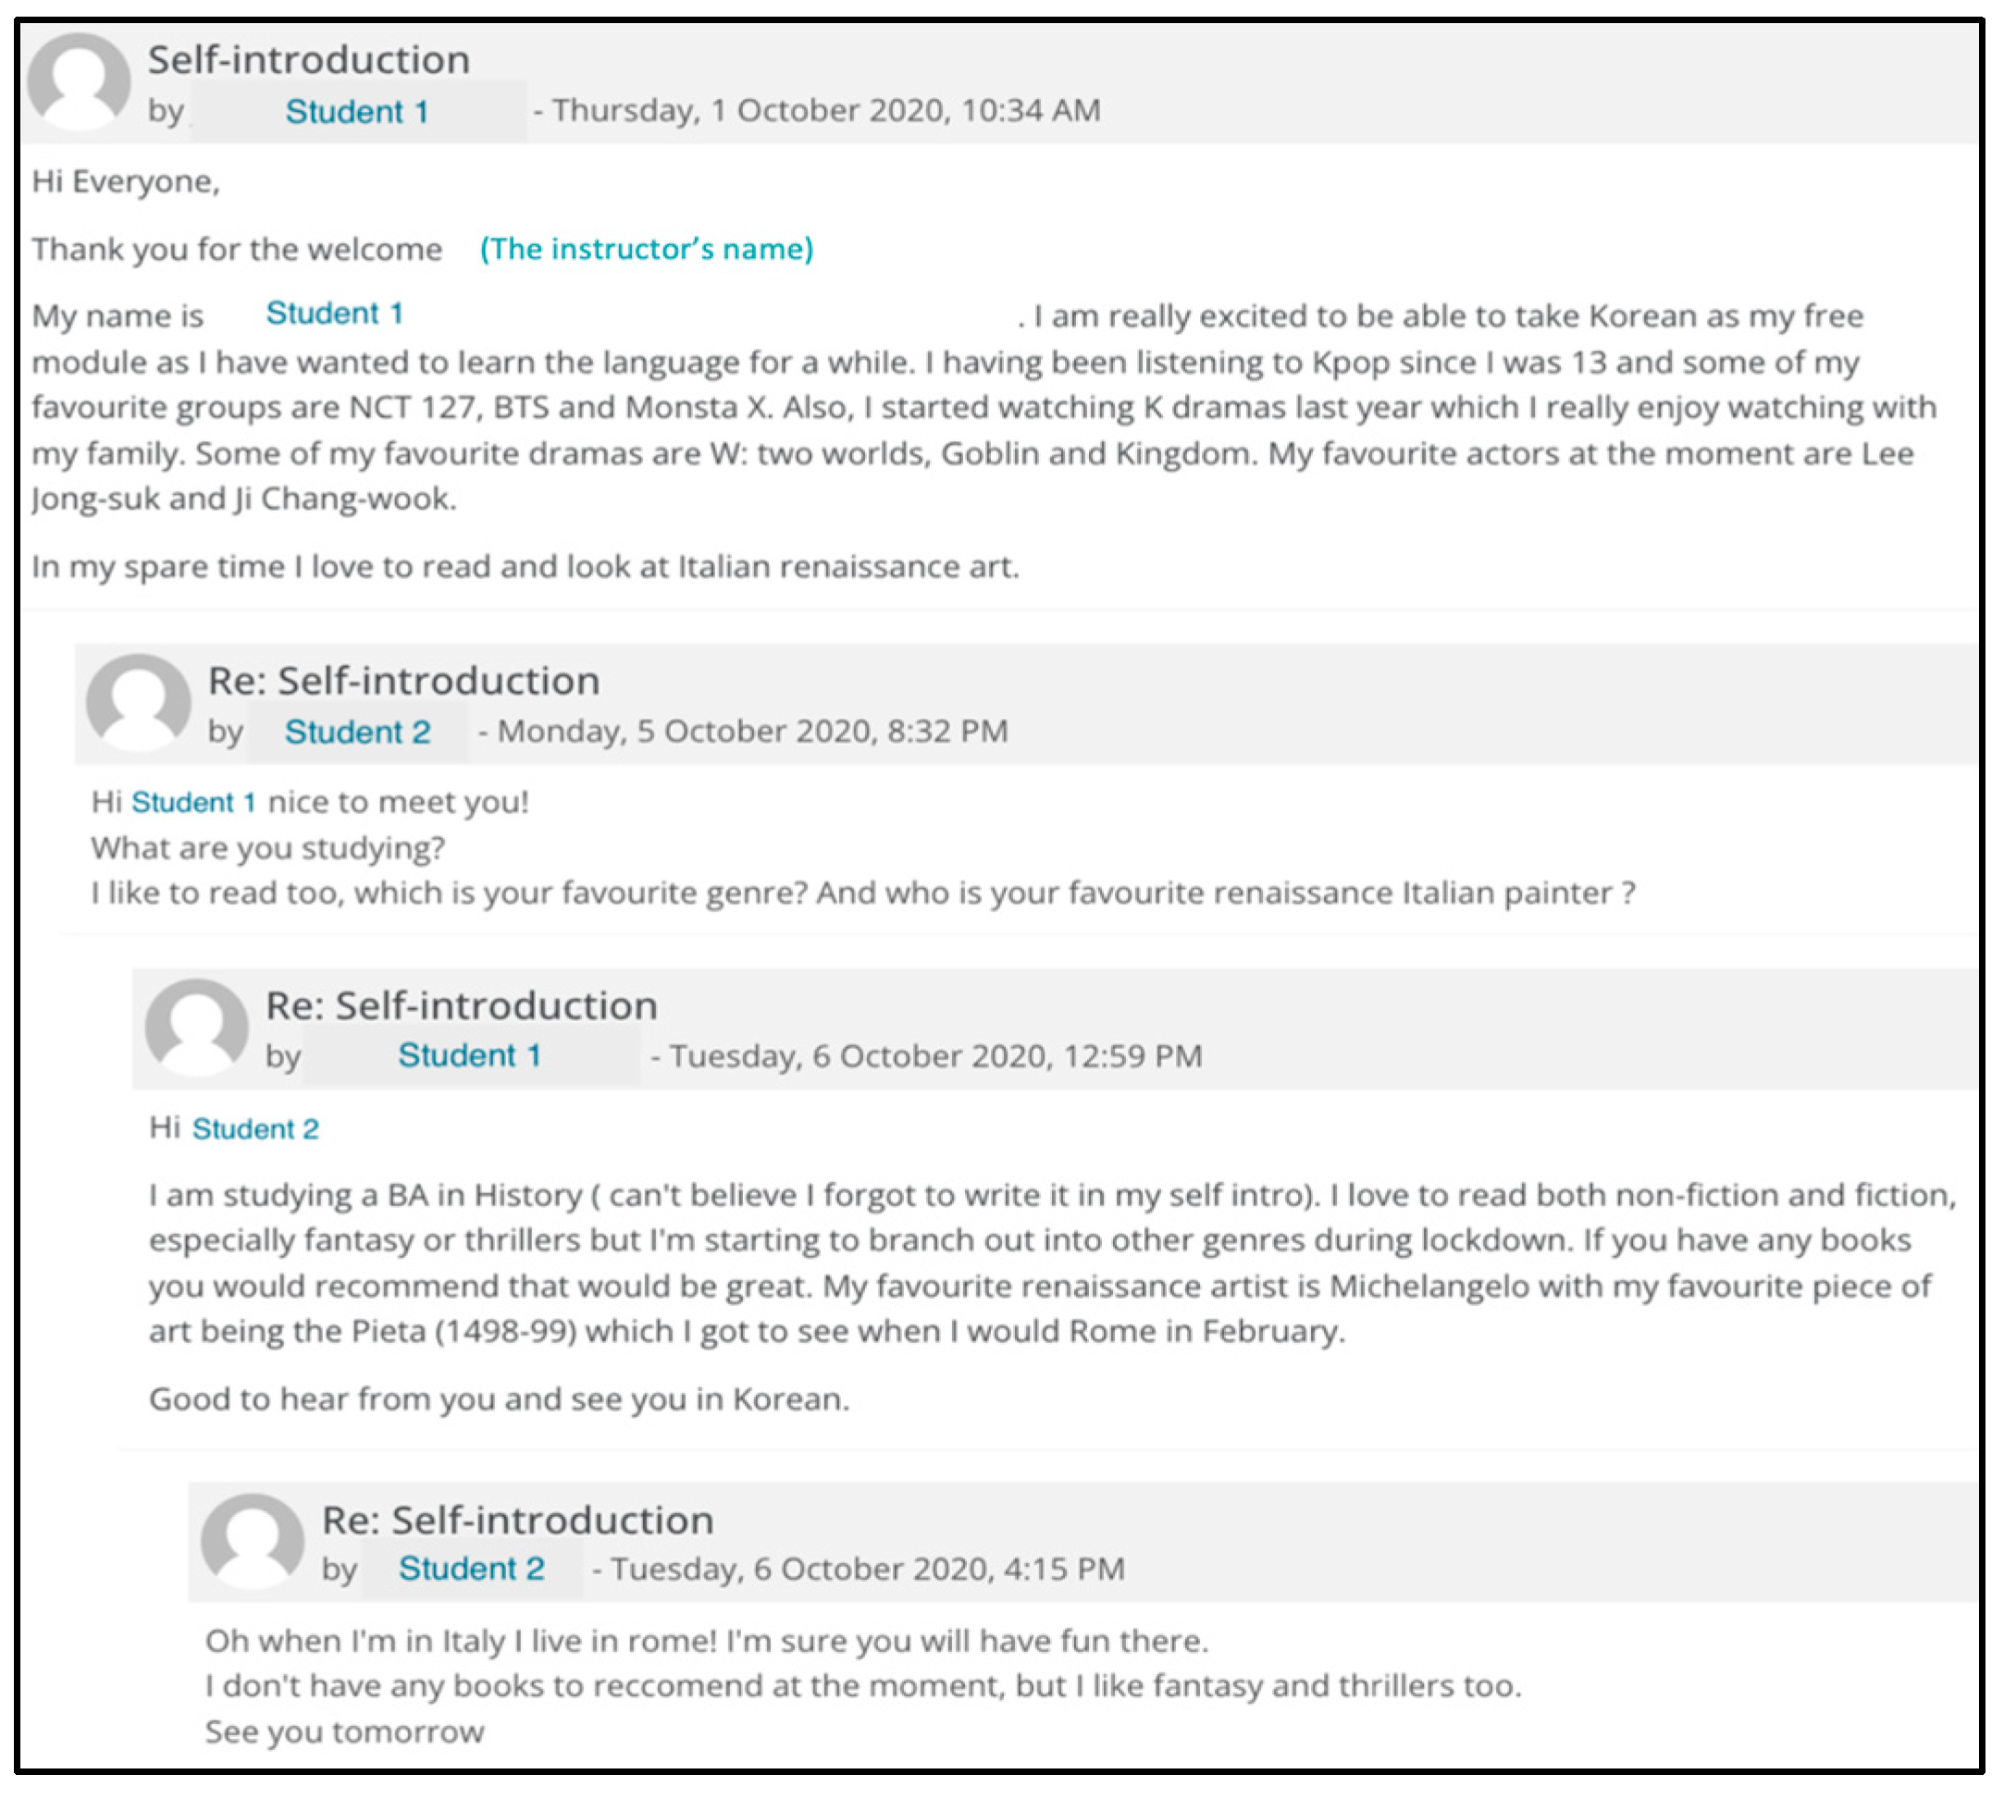The width and height of the screenshot is (2004, 1799).
Task: Open Student 1's profile from the original post byline
Action: (357, 112)
